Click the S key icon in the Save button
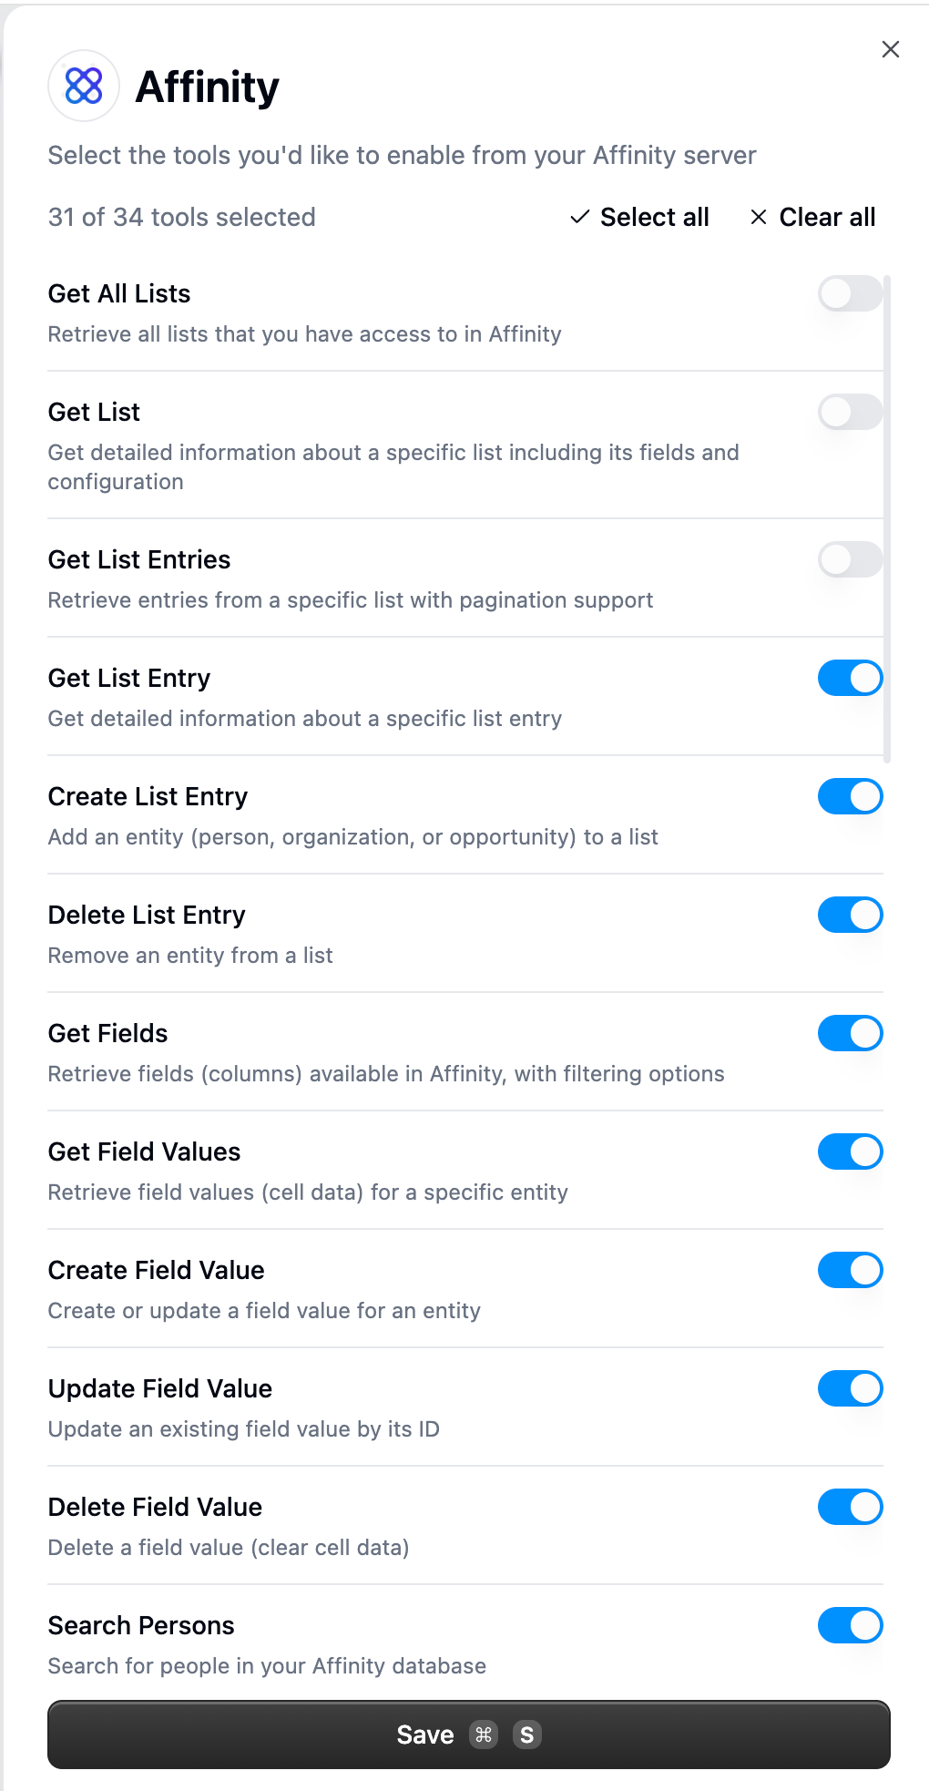The image size is (929, 1791). pyautogui.click(x=527, y=1735)
